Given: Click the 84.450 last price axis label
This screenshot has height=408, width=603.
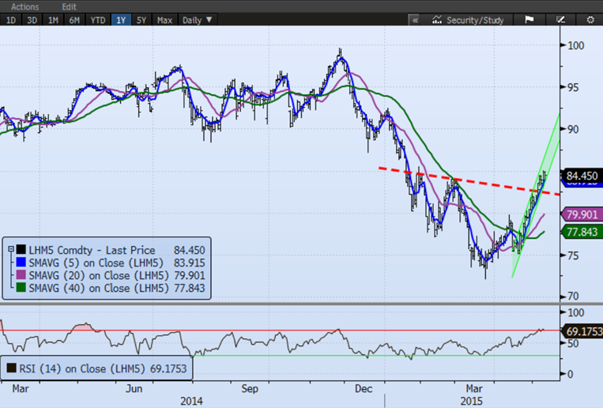Looking at the screenshot, I should point(581,176).
